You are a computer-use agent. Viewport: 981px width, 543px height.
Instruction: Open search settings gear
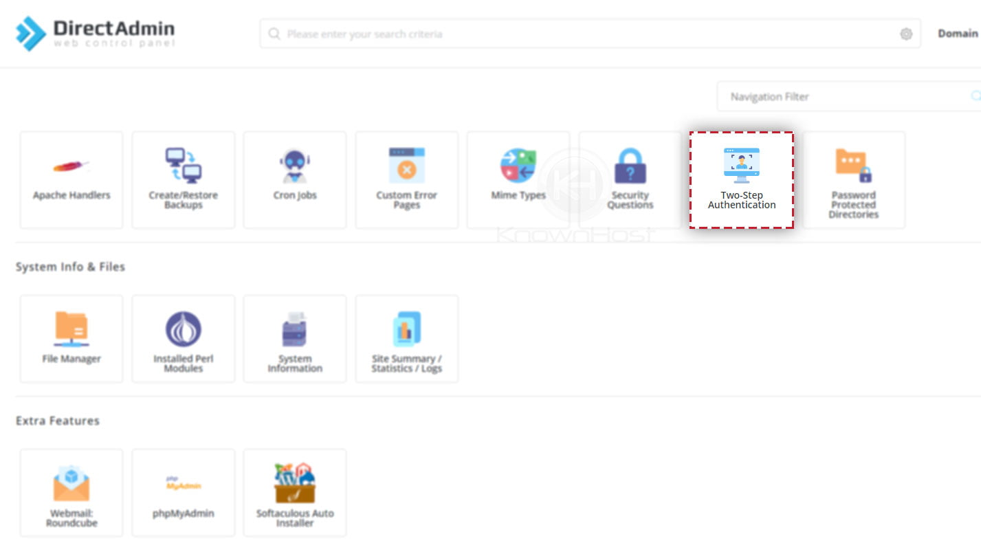(x=906, y=33)
